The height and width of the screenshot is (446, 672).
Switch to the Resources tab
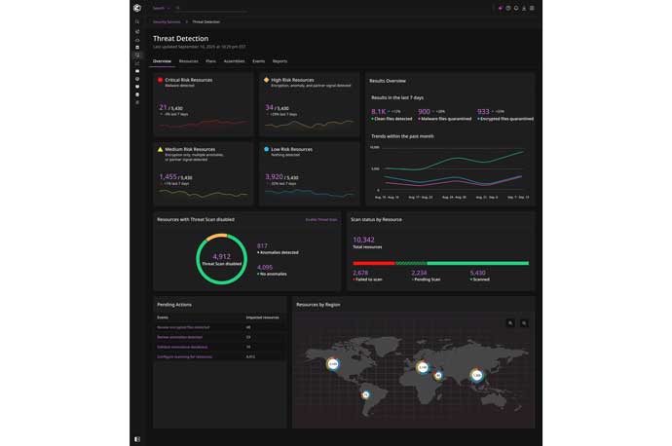pos(189,61)
